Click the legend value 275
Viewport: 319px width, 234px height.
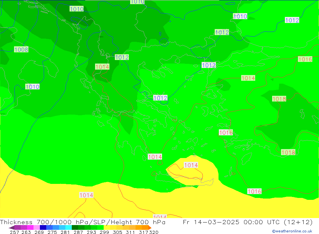tap(52, 232)
